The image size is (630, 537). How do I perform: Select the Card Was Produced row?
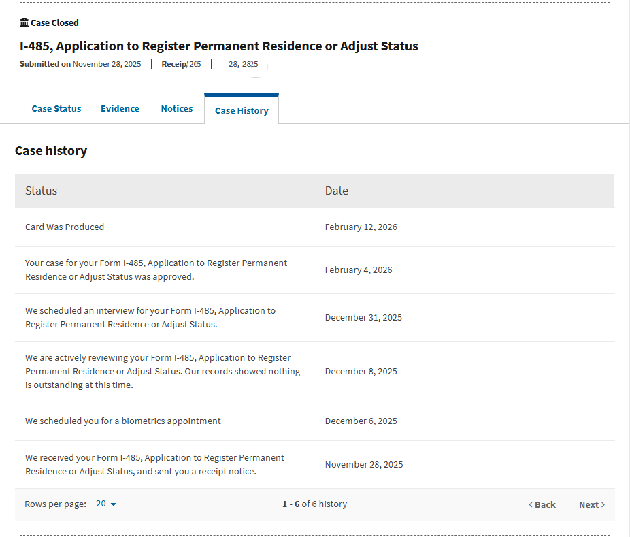point(314,227)
